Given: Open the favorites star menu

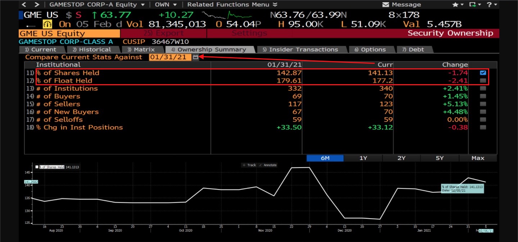Looking at the screenshot, I should (x=458, y=5).
